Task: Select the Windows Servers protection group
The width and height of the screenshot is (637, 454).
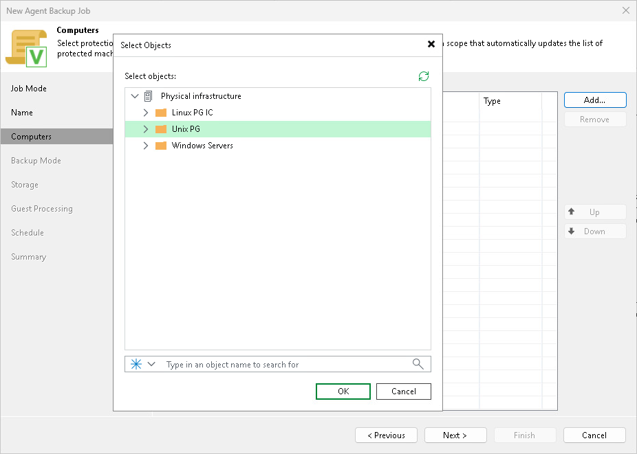Action: 202,146
